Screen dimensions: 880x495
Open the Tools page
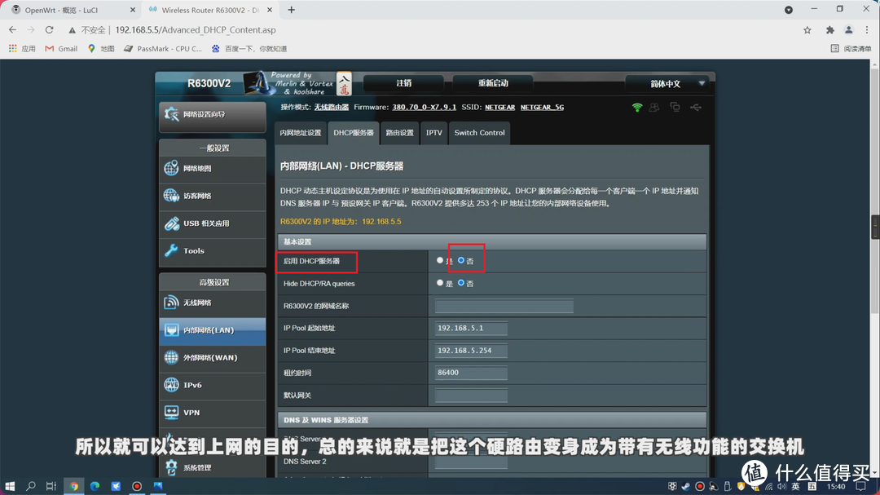coord(212,251)
